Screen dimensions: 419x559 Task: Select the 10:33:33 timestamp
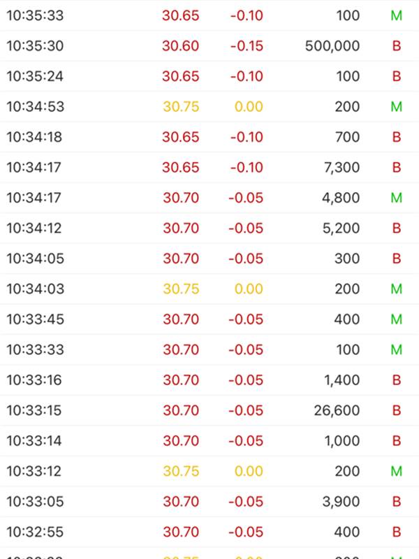[36, 350]
